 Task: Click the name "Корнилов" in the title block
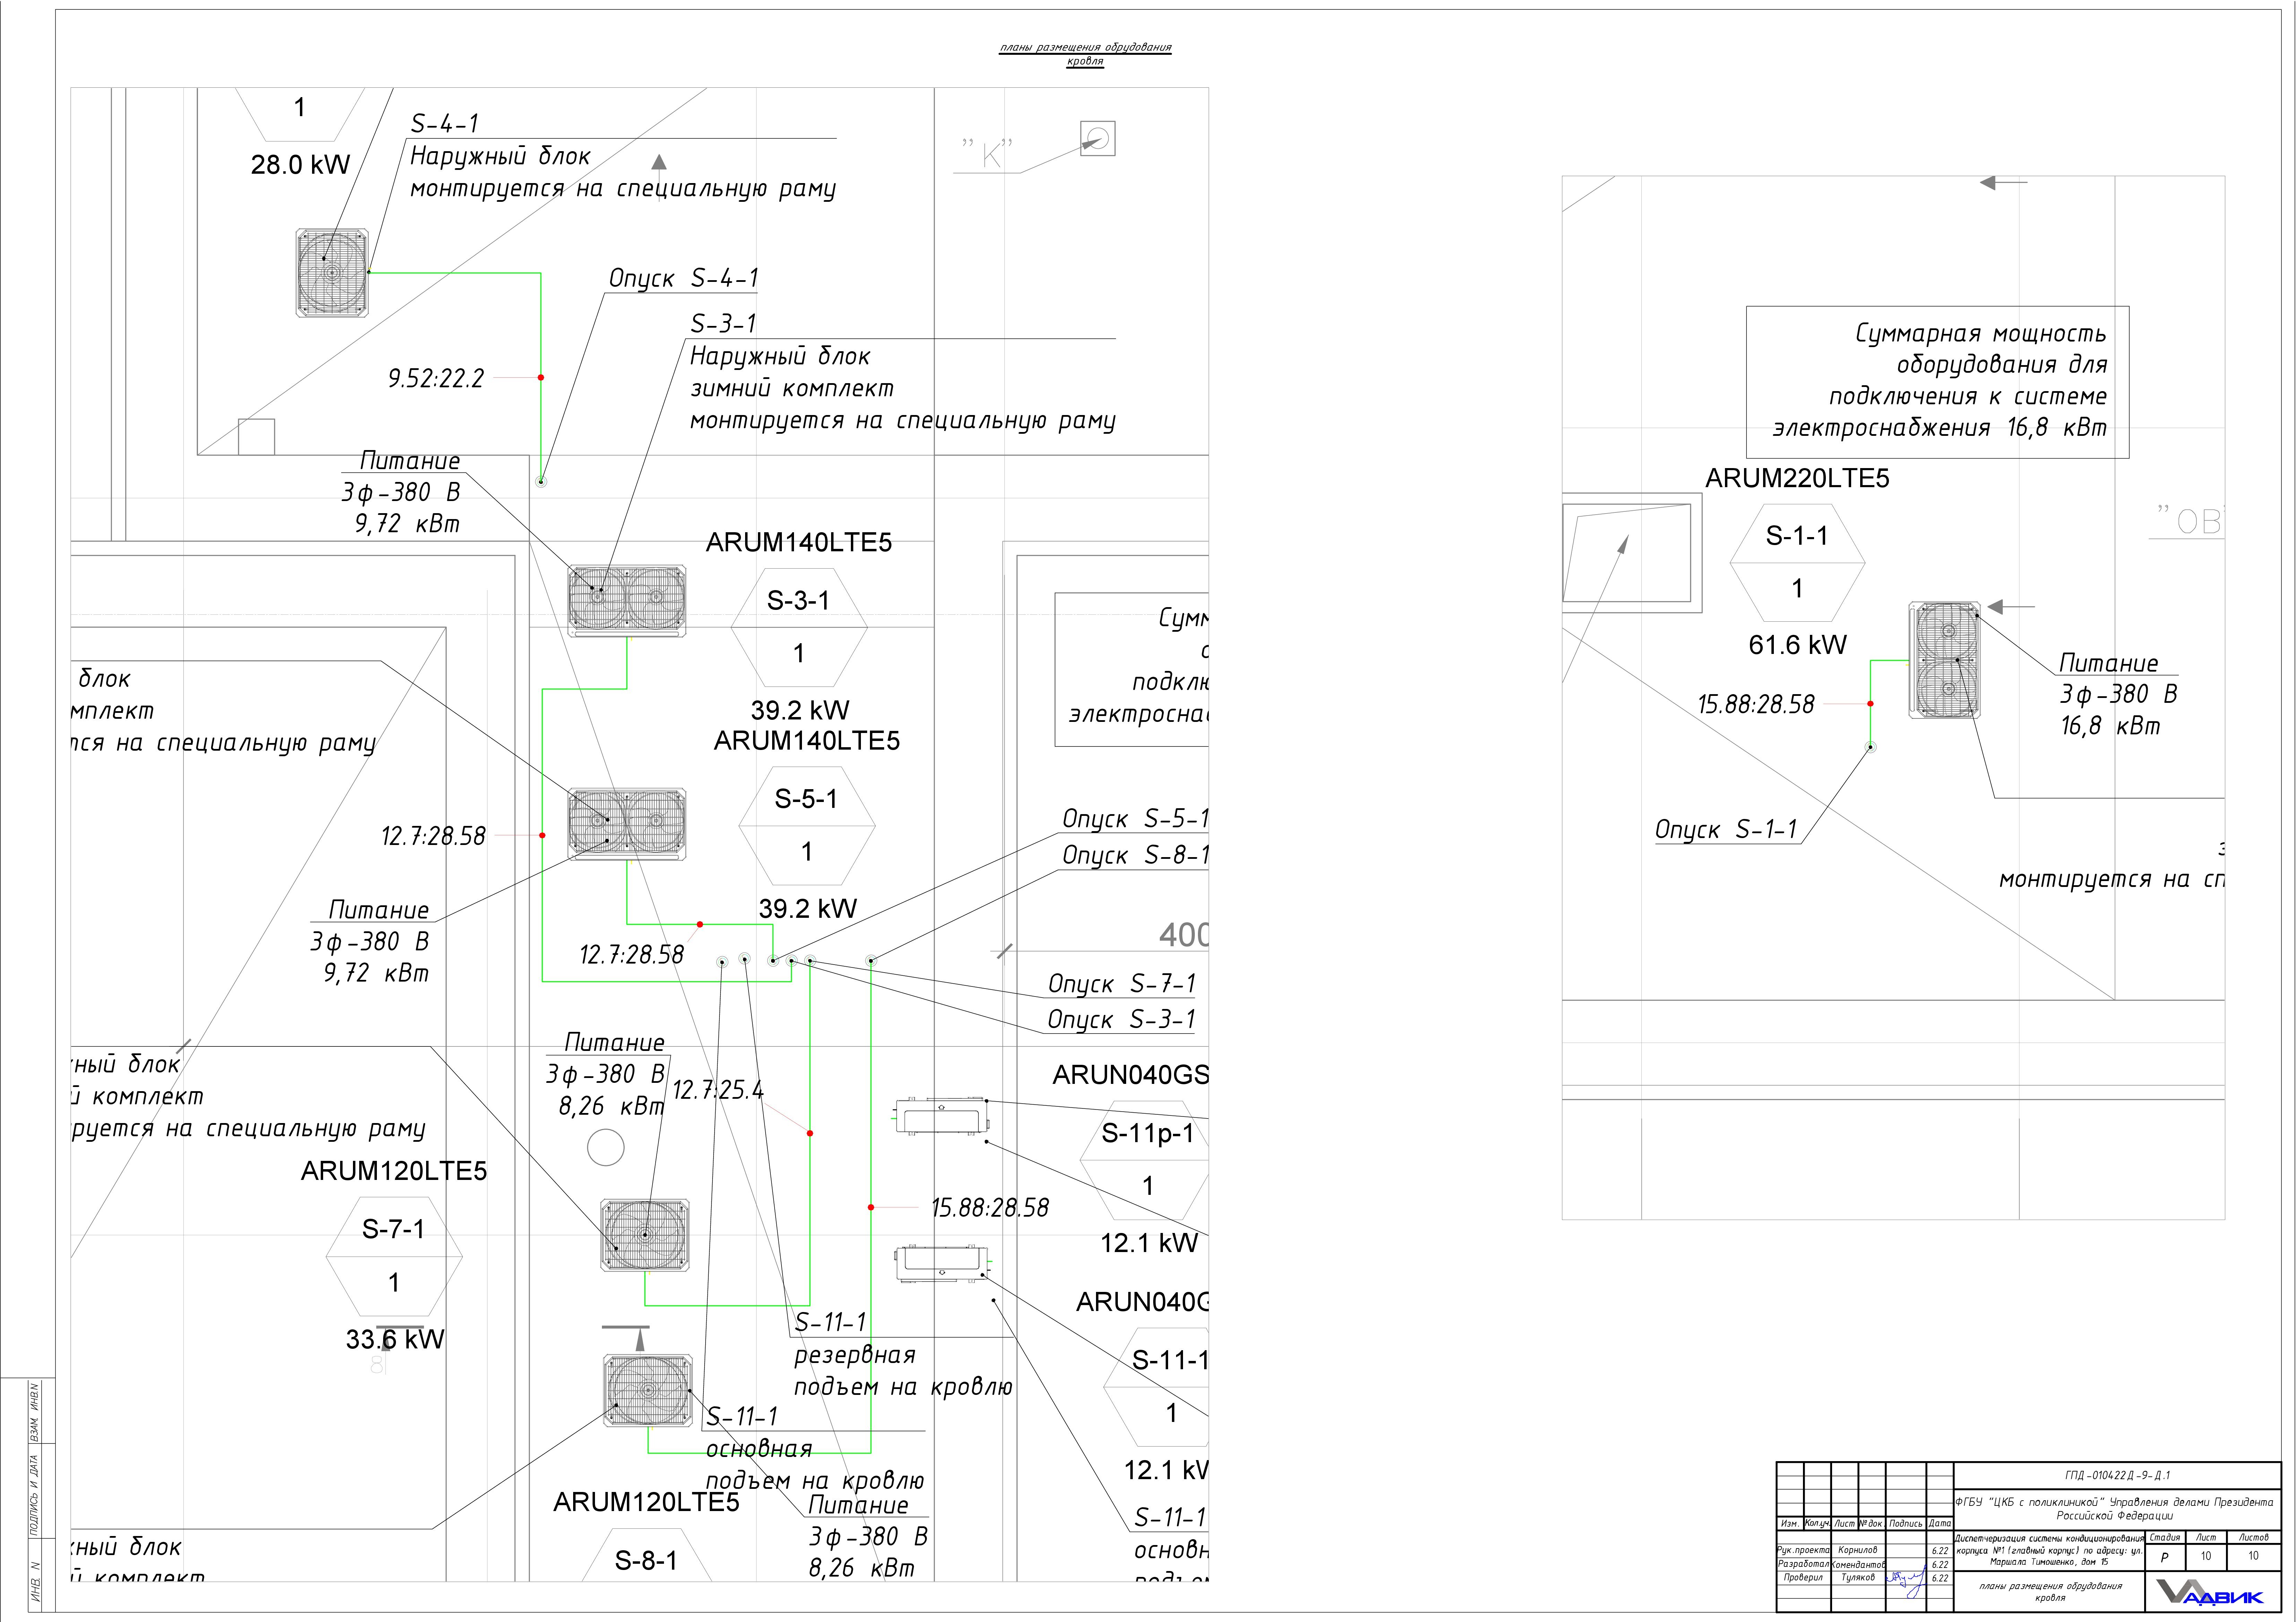click(x=1858, y=1550)
